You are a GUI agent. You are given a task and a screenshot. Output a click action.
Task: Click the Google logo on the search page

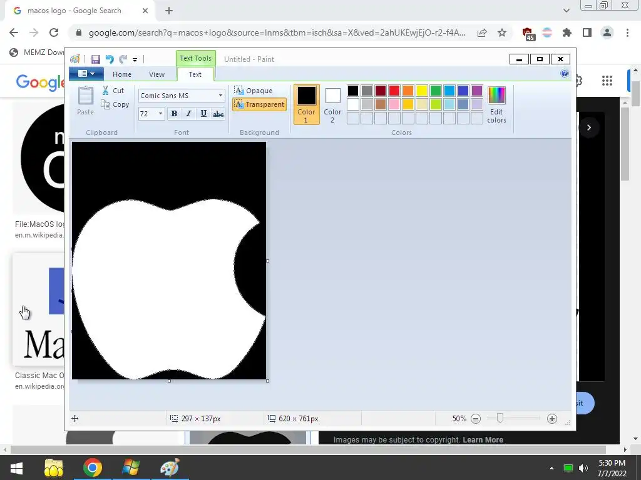tap(39, 82)
